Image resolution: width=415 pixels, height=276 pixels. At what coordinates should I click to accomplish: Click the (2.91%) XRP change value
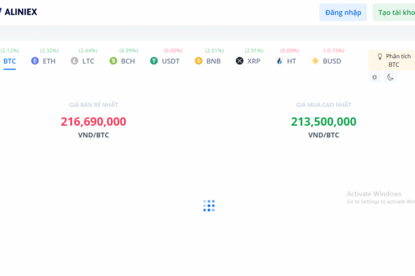tap(254, 50)
